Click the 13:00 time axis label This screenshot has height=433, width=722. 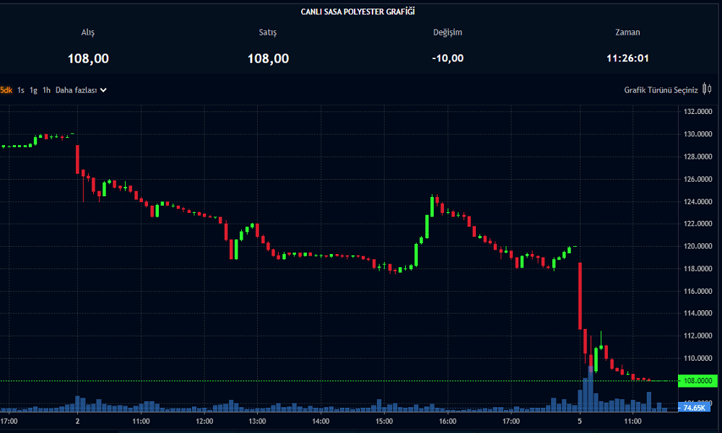(258, 421)
